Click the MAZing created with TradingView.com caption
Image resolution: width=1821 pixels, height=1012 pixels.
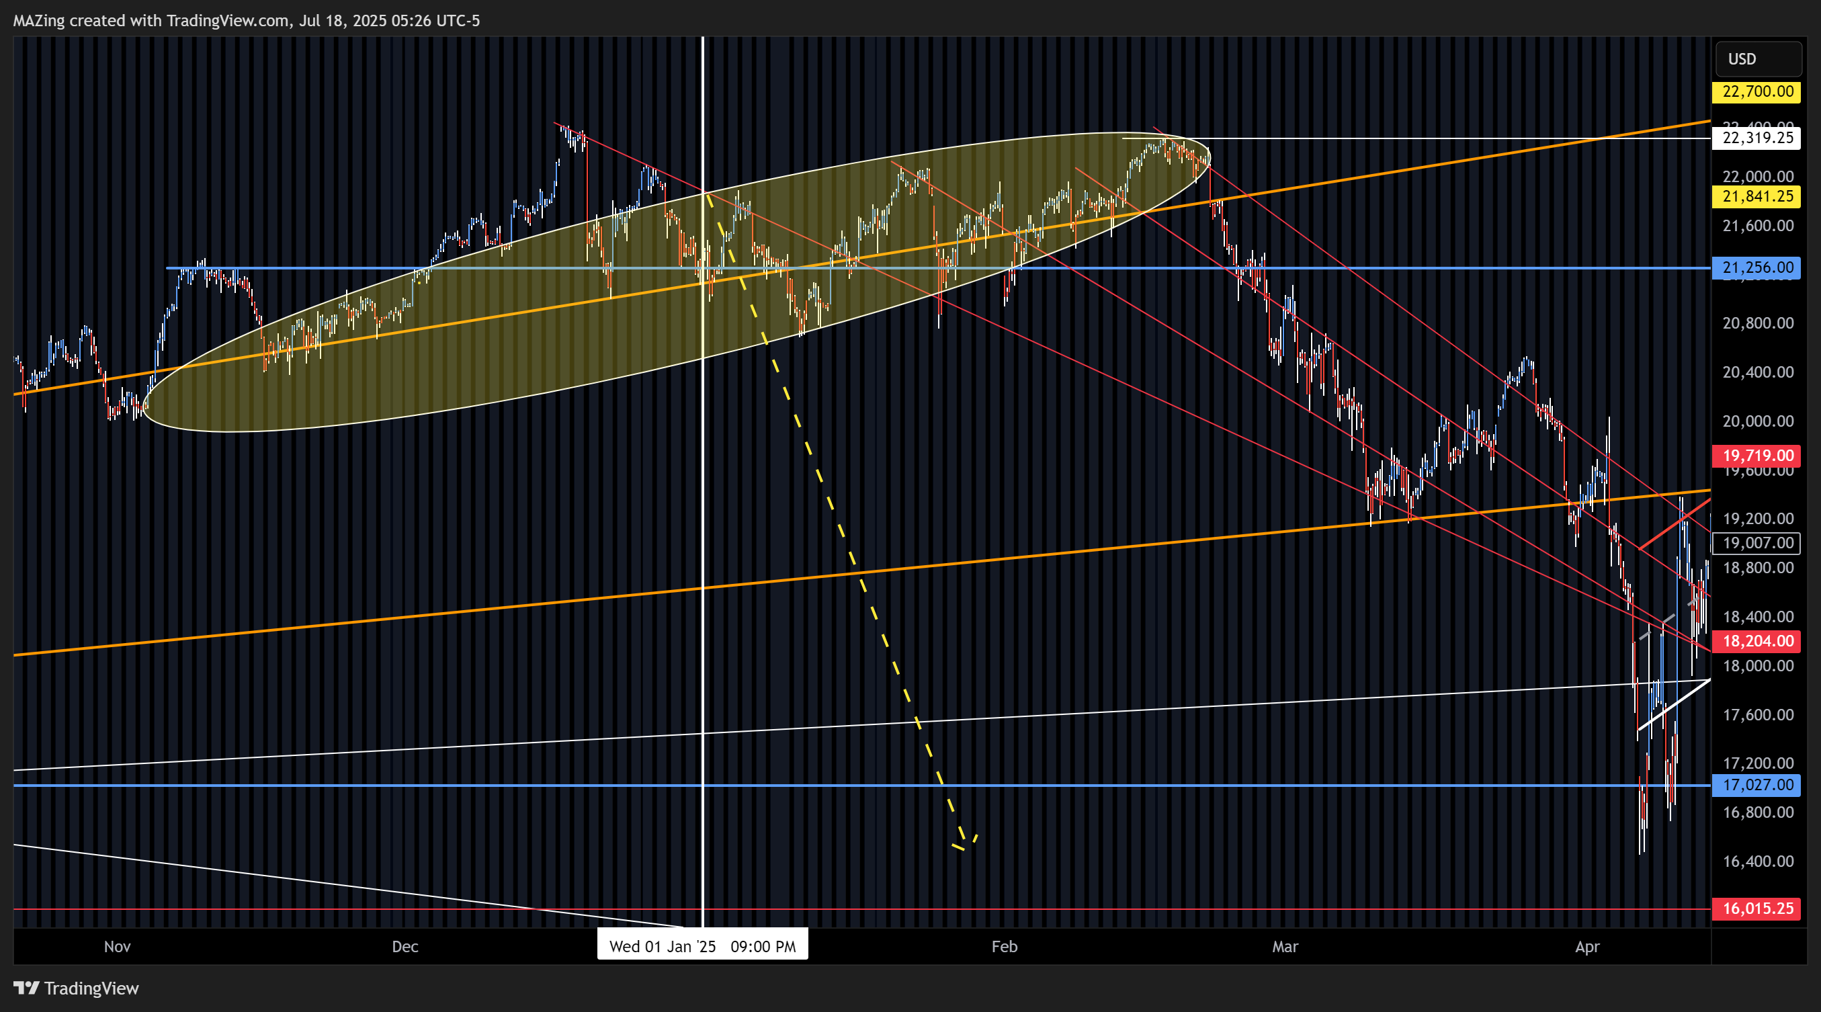(x=246, y=20)
